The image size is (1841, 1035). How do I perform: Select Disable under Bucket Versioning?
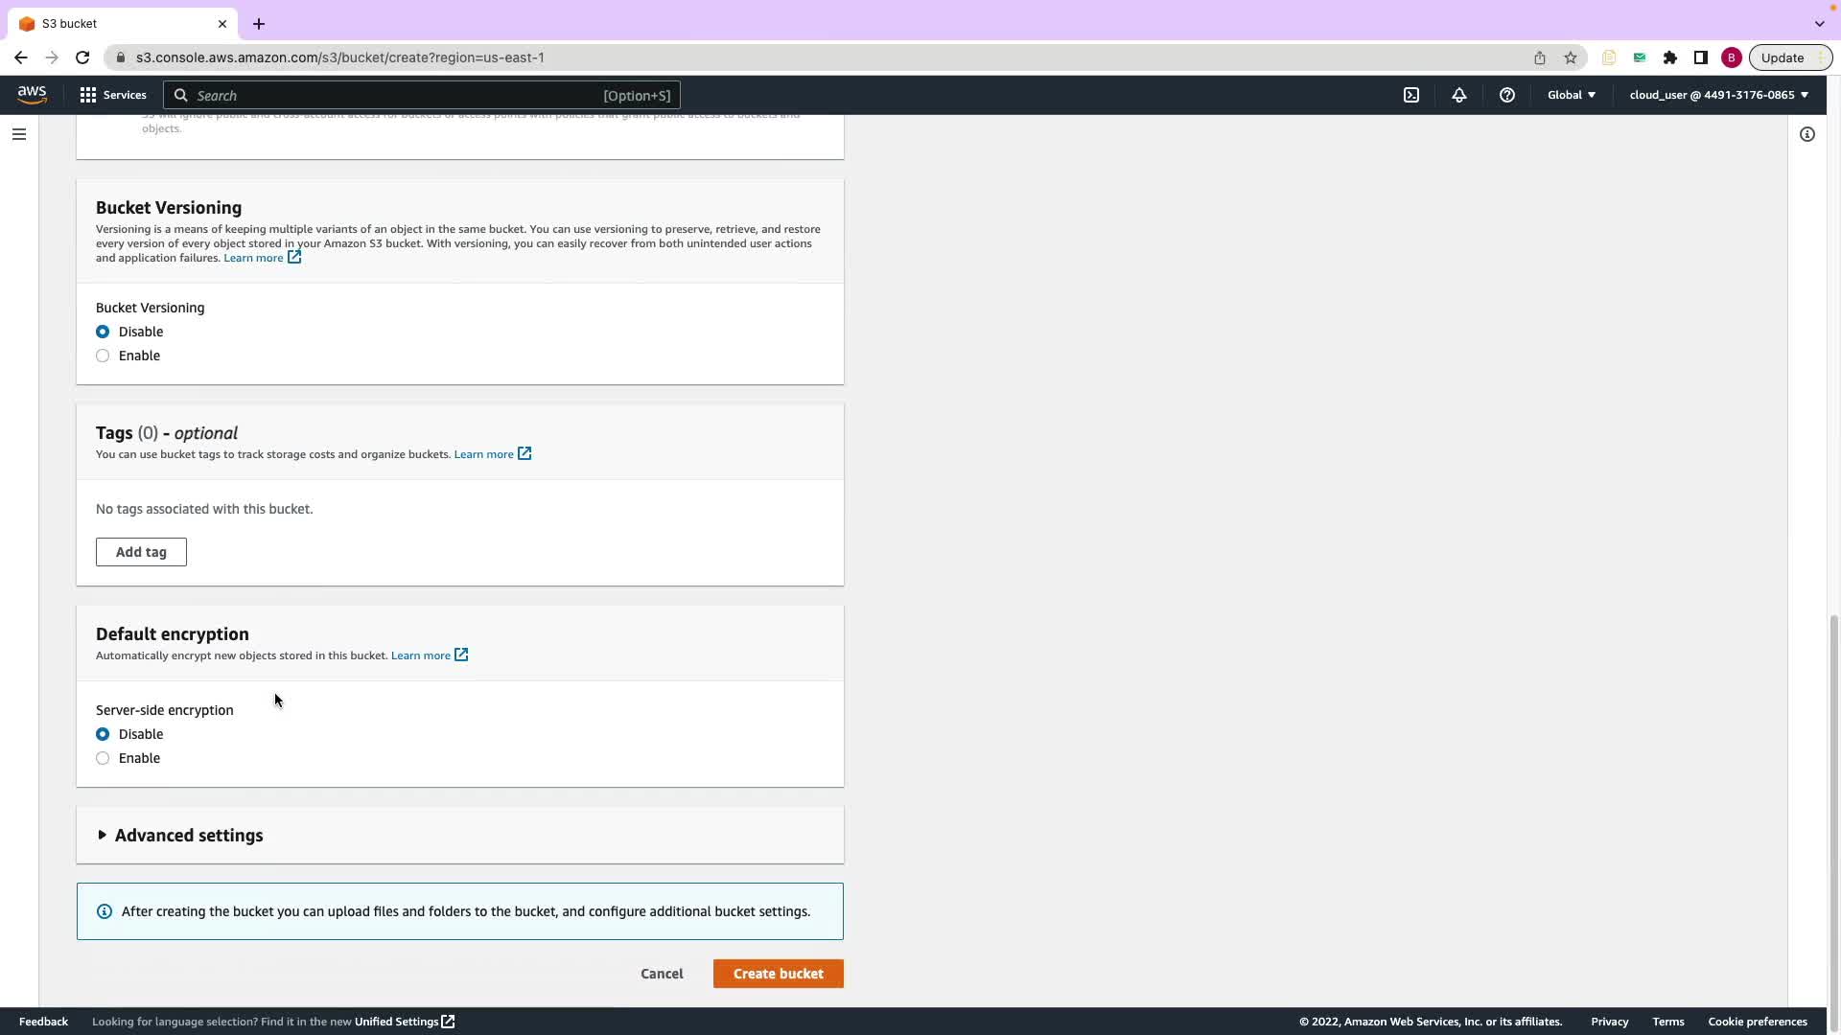click(103, 332)
